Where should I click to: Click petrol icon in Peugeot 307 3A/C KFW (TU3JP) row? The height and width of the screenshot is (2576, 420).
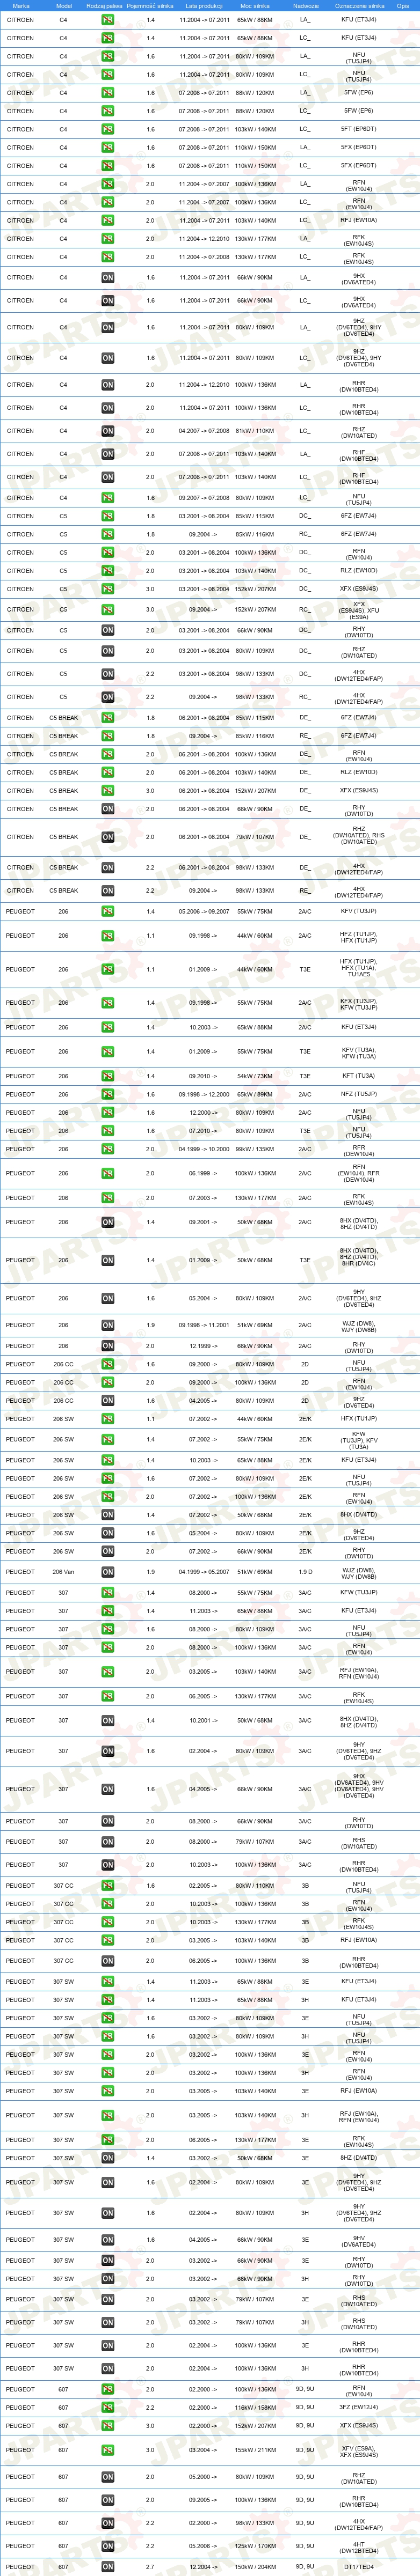tap(107, 1592)
